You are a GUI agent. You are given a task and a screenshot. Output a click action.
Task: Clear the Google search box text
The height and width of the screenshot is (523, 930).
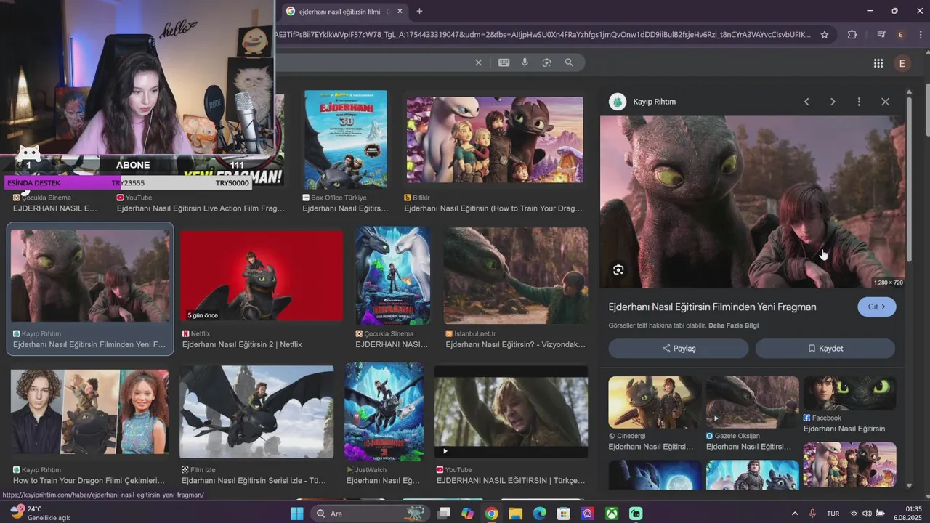coord(478,62)
